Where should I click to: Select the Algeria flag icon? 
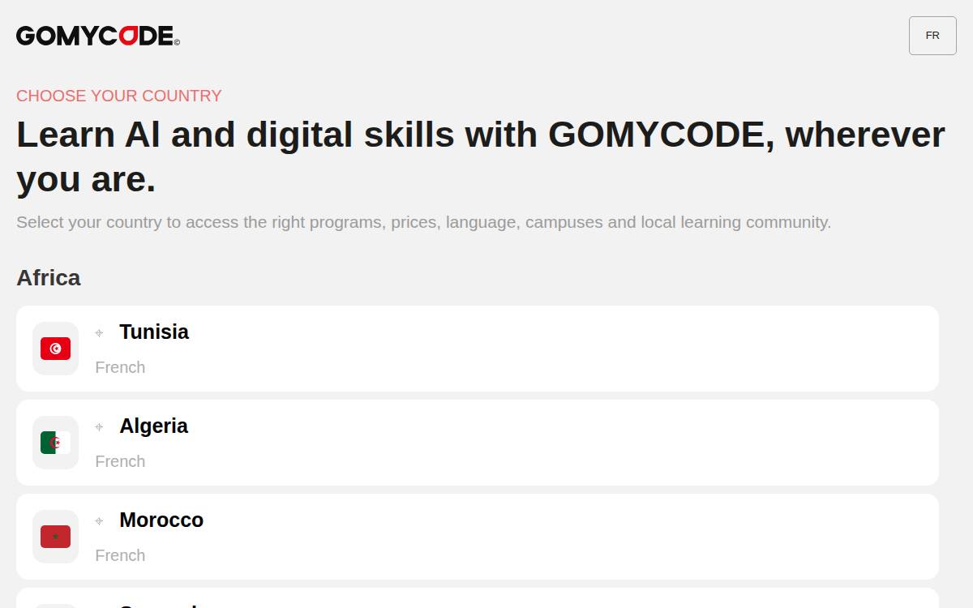point(55,443)
